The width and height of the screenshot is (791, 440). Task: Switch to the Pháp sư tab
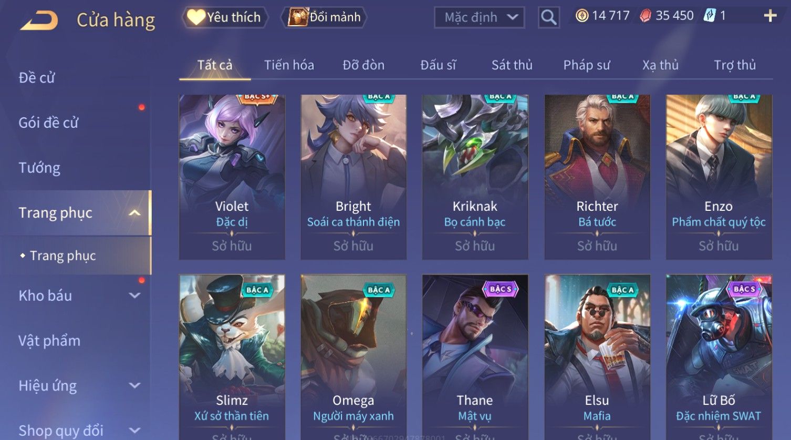587,65
